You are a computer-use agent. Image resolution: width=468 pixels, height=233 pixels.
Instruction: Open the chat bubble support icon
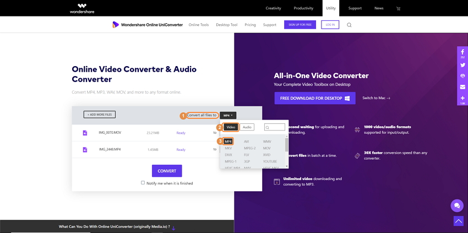click(x=456, y=205)
